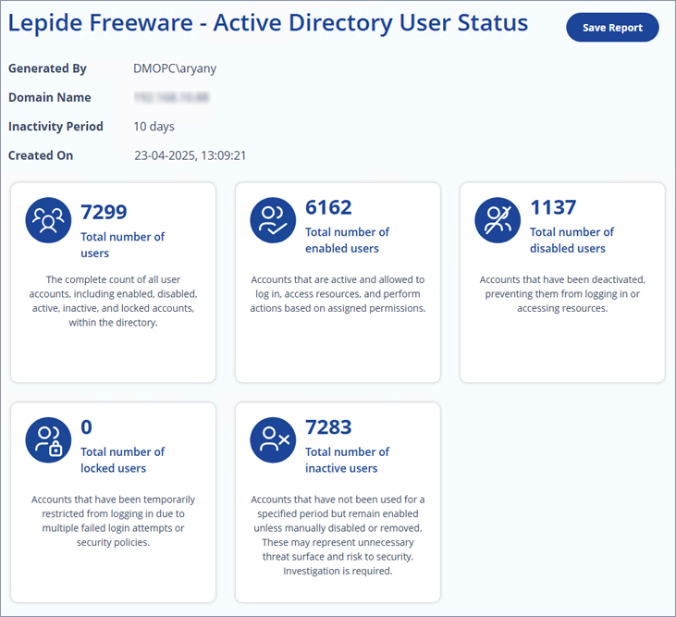
Task: Click the 7283 inactive users count
Action: tap(328, 427)
